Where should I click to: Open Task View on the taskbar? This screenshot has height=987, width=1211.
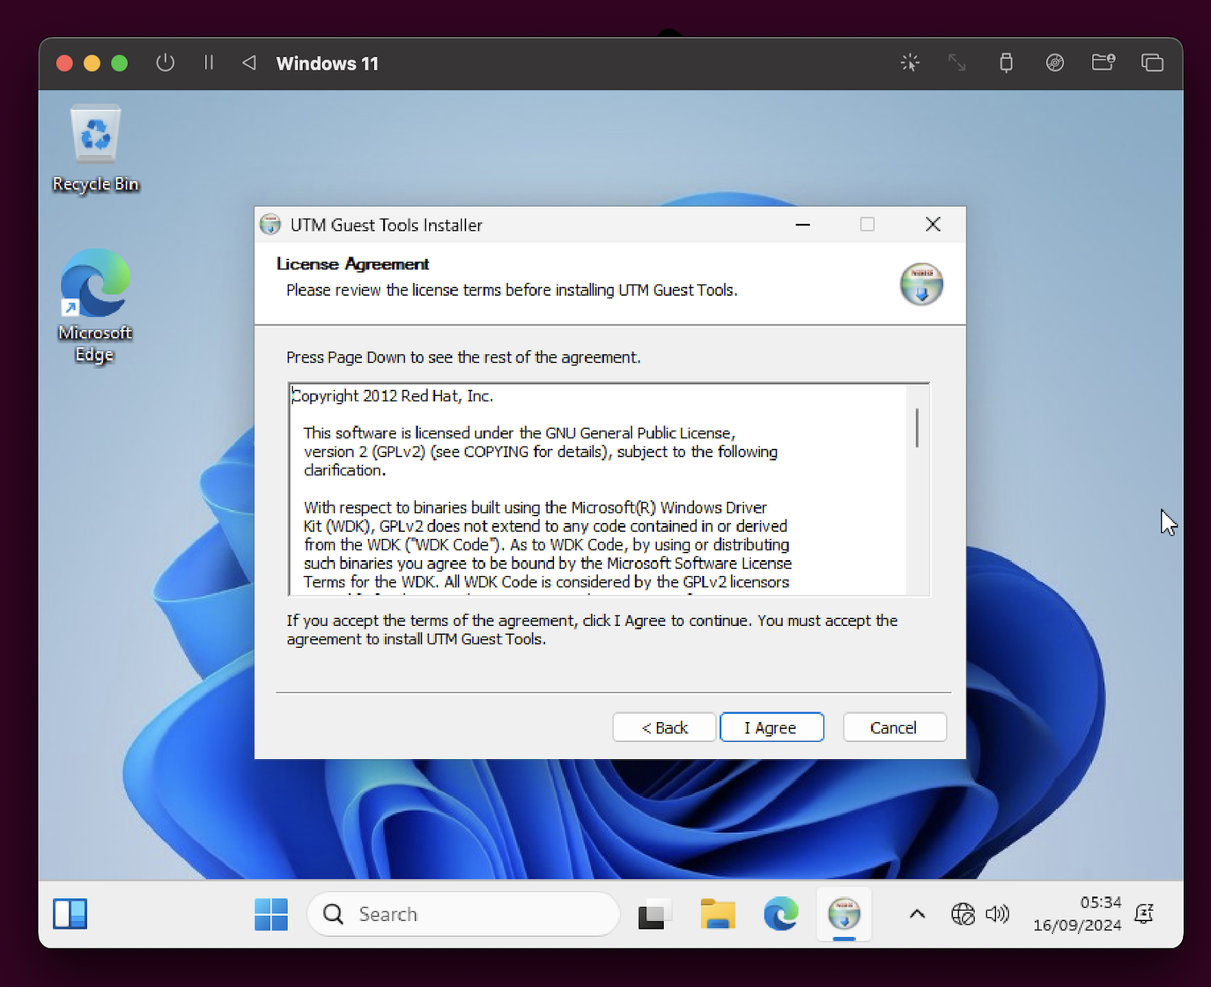click(655, 914)
